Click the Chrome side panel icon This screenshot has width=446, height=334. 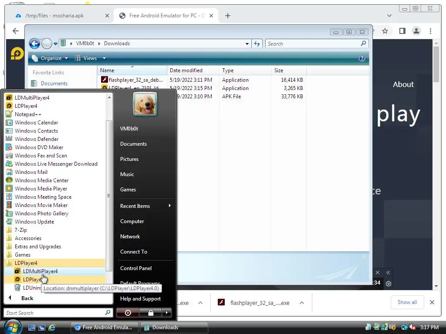(402, 31)
